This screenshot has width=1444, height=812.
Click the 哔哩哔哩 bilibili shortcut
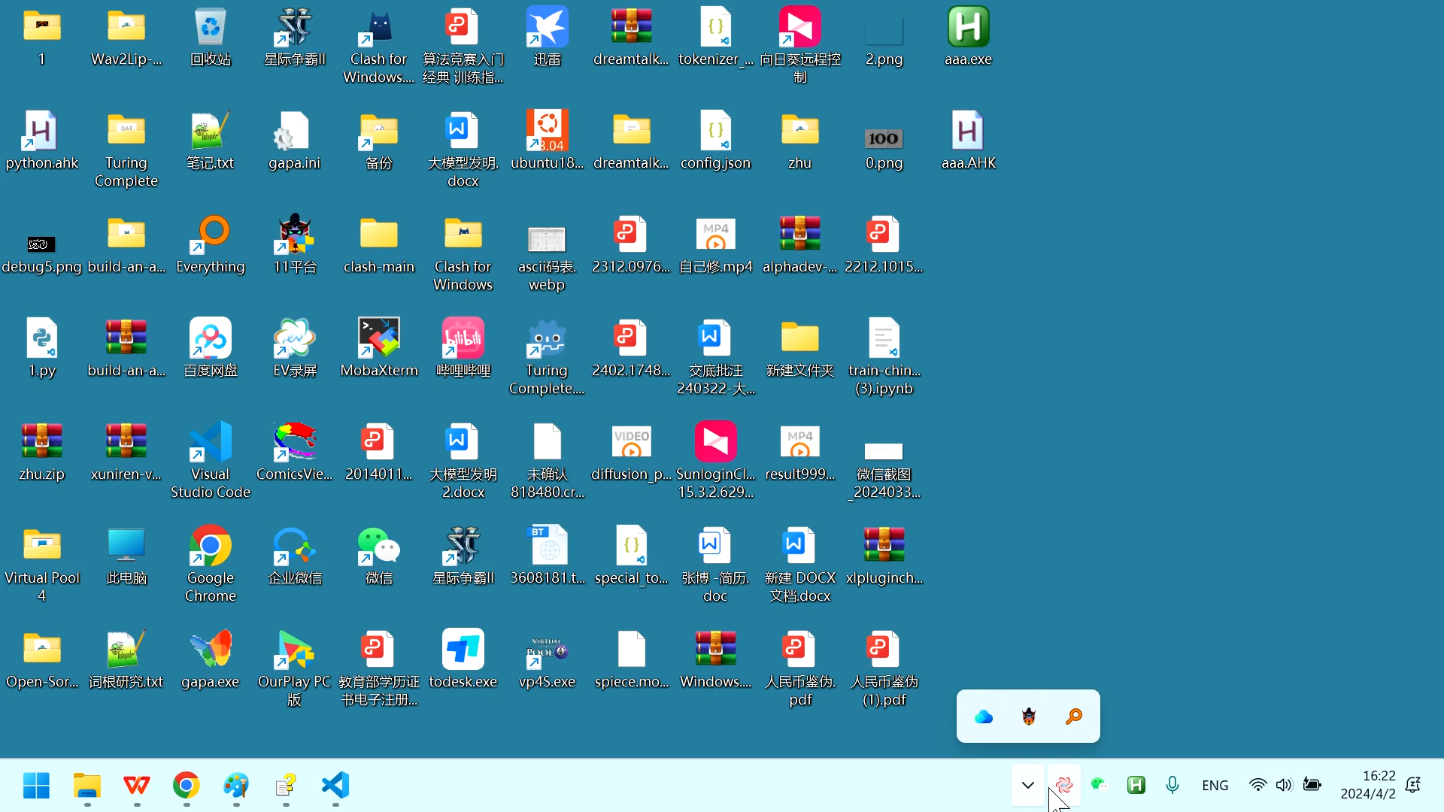point(463,338)
